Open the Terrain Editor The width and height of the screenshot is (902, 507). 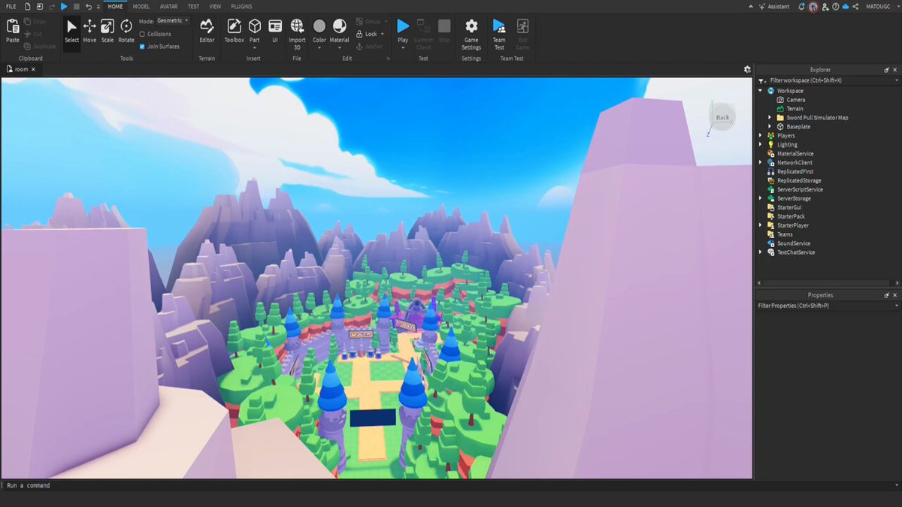click(x=207, y=32)
